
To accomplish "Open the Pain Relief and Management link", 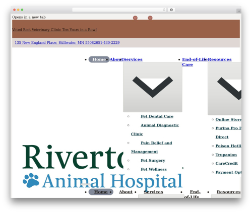I will [152, 147].
